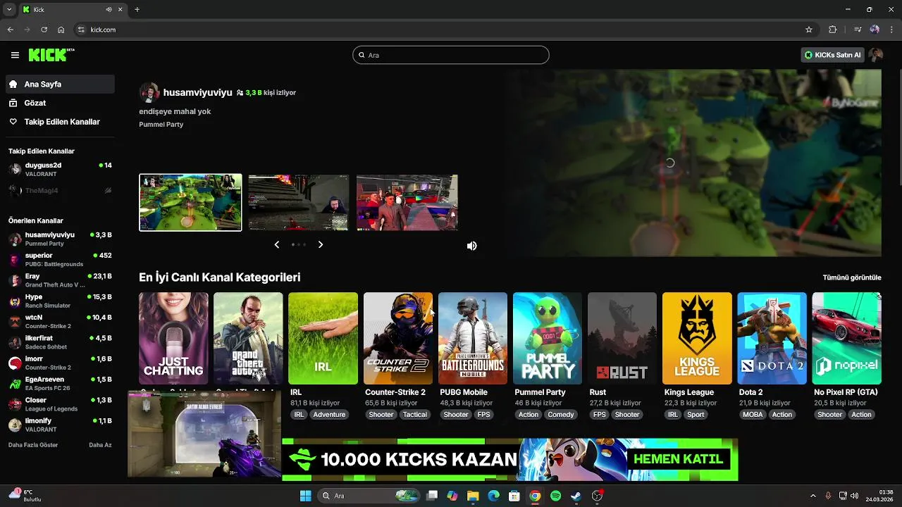Open Takip Edilen Kanallar page
Image resolution: width=902 pixels, height=507 pixels.
[61, 122]
